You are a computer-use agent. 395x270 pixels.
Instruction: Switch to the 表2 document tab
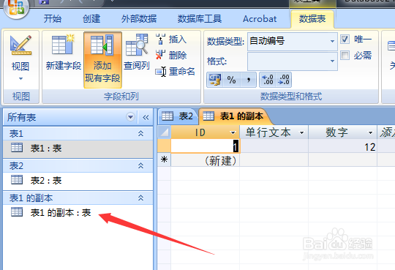178,116
